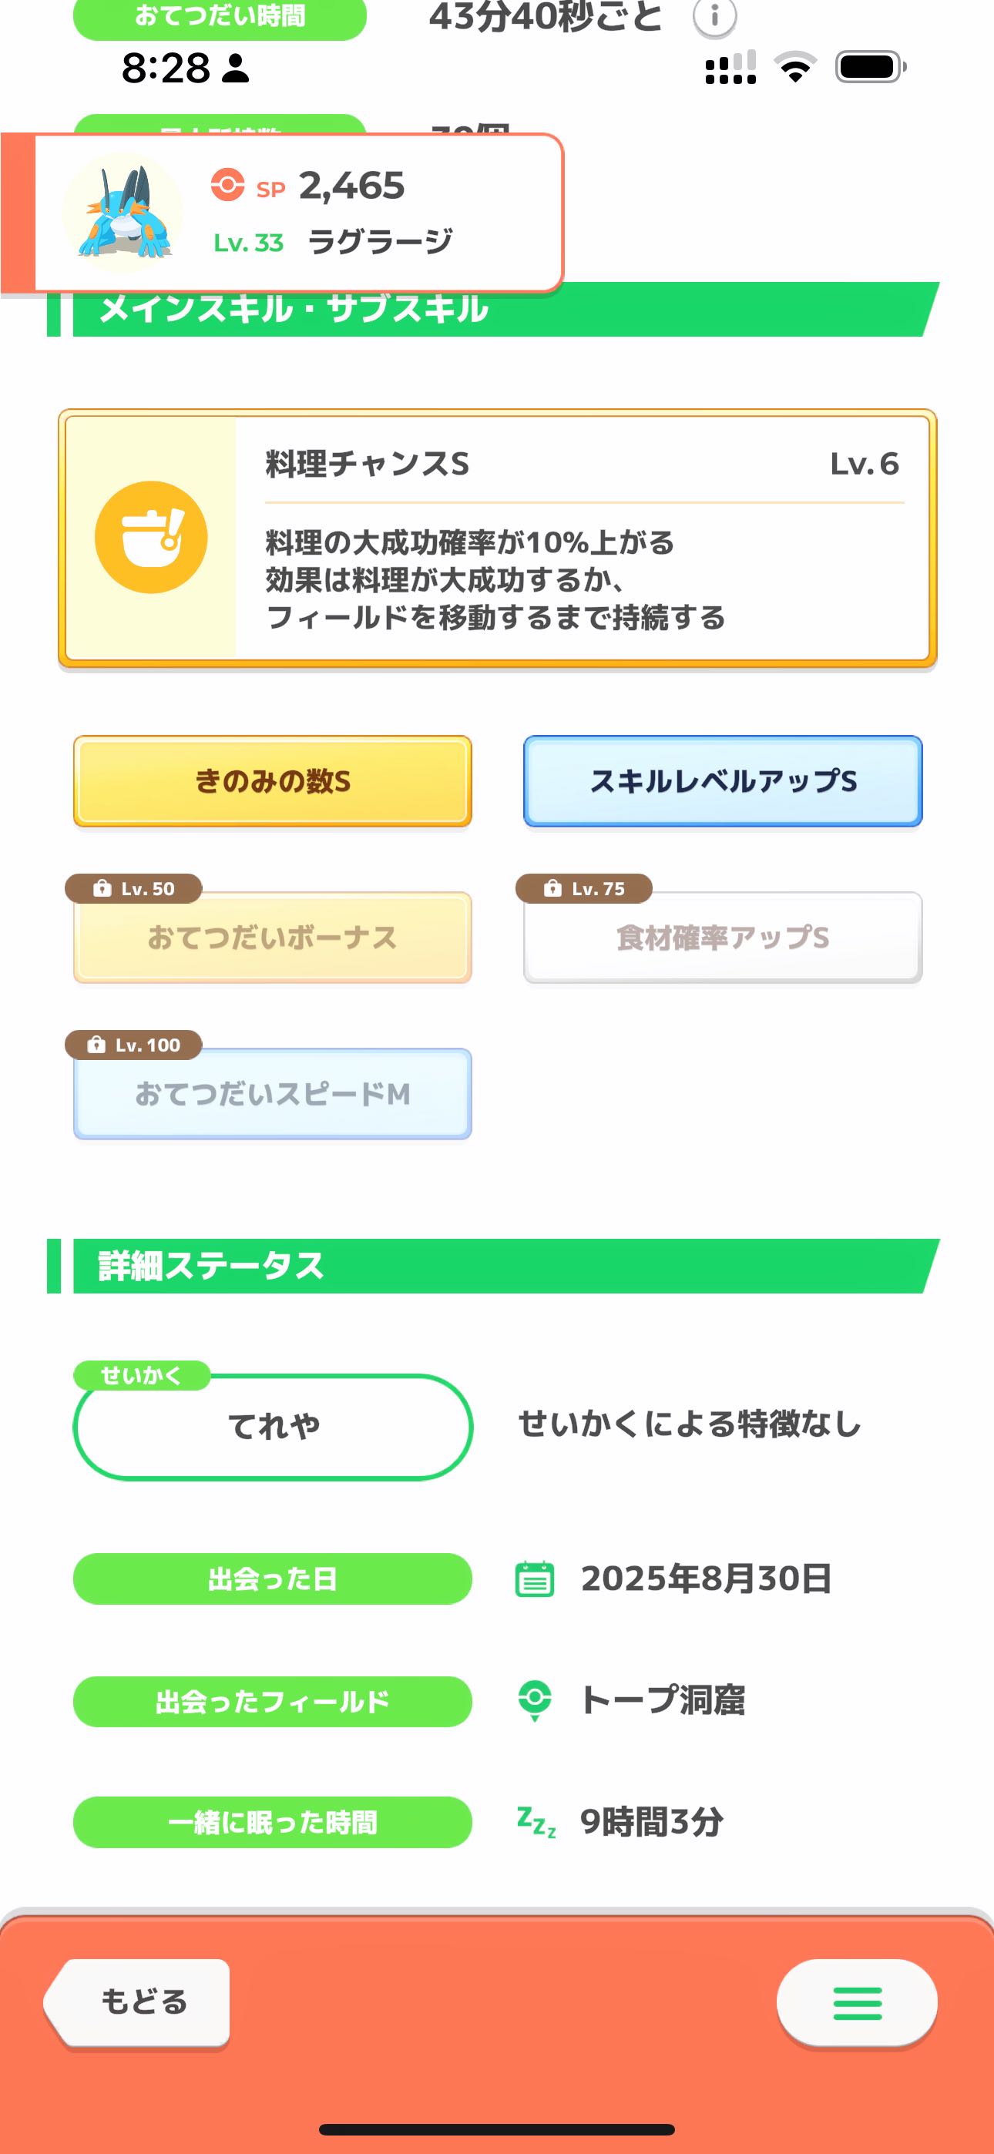Screen dimensions: 994x2154
Task: Tap the ラグラージ Pokémon portrait
Action: click(x=123, y=212)
